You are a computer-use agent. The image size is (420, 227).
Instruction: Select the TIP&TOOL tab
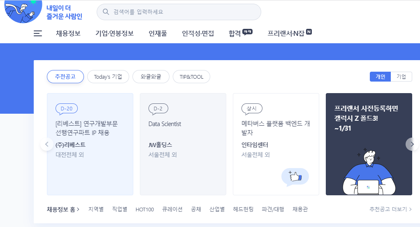click(191, 77)
